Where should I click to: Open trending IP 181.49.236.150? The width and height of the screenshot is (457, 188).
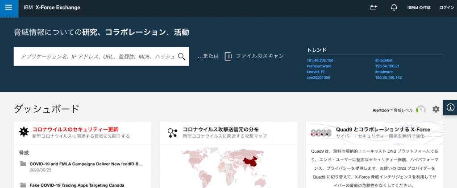(320, 61)
